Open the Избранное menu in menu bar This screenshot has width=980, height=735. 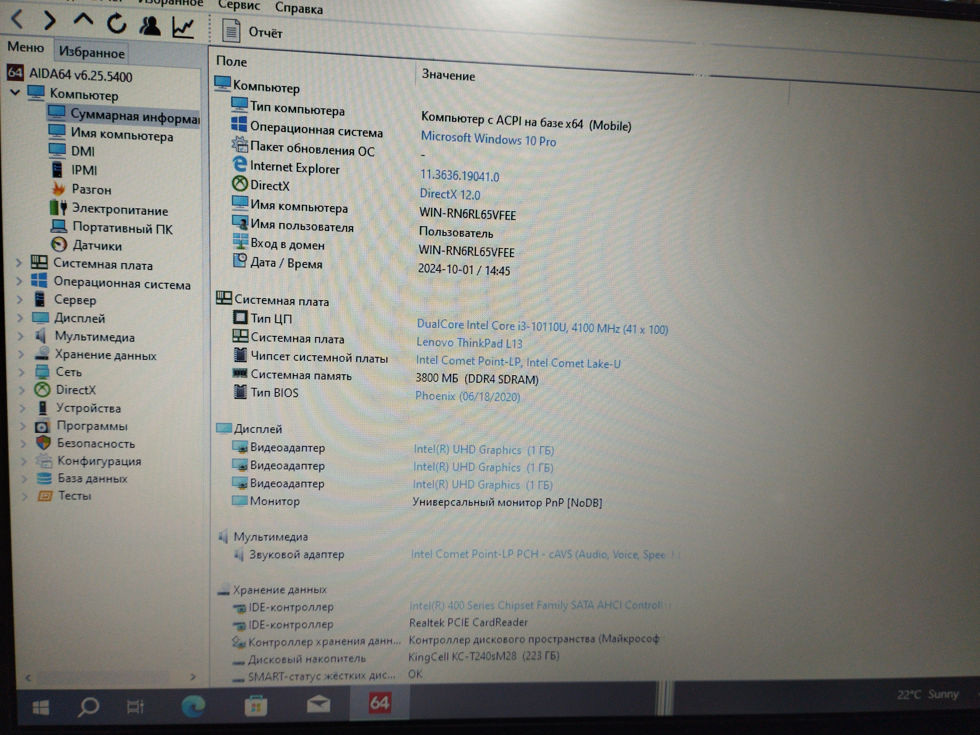170,3
